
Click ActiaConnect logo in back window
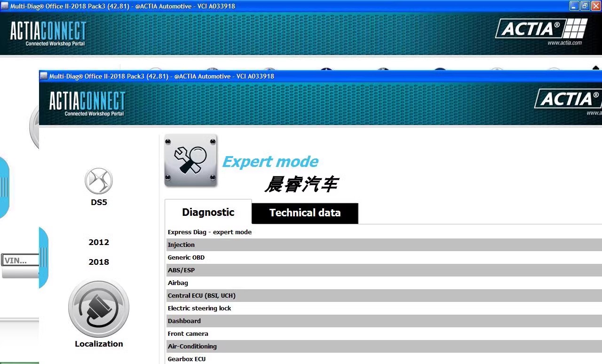[x=48, y=34]
